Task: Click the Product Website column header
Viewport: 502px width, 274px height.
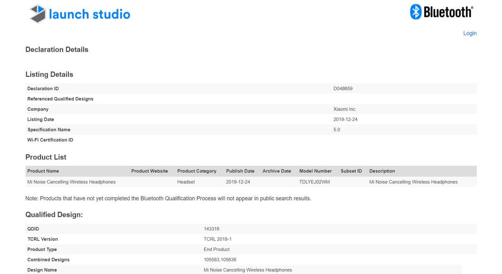Action: 149,171
